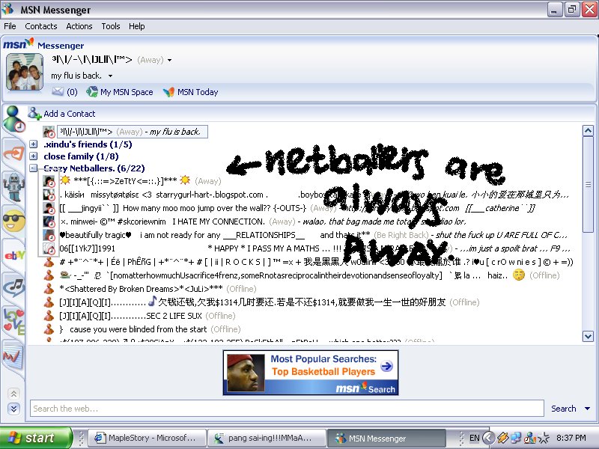Viewport: 599px width, 449px height.
Task: Click the status icon beside 06[[1Yk7]]1991 contact
Action: [49, 248]
